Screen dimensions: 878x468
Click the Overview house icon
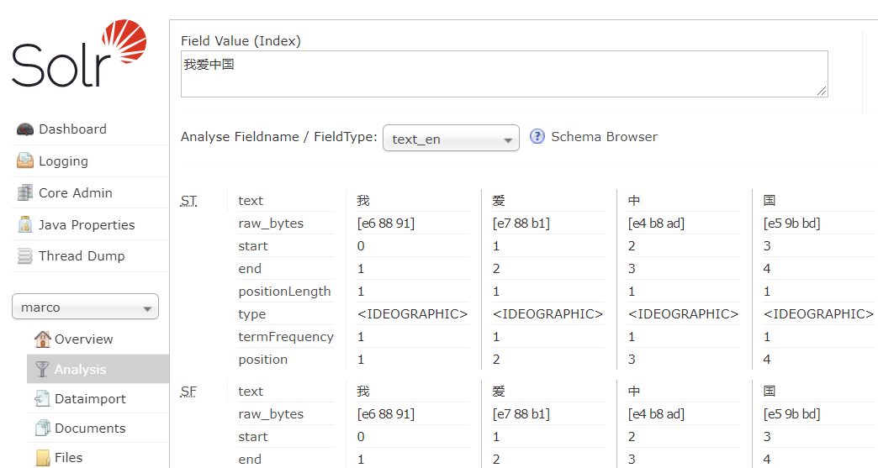42,339
